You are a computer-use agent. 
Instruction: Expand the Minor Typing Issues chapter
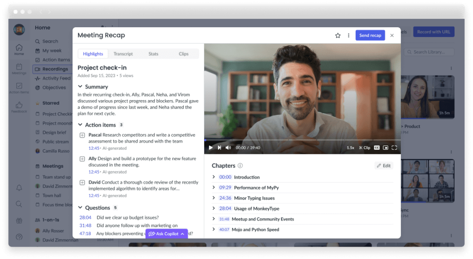pyautogui.click(x=213, y=198)
